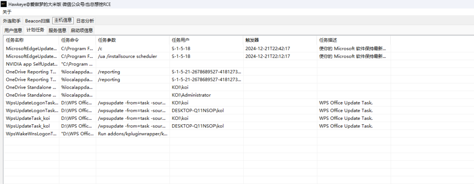This screenshot has height=184, width=474.
Task: Sort by the 任务参数 column header
Action: (x=133, y=40)
